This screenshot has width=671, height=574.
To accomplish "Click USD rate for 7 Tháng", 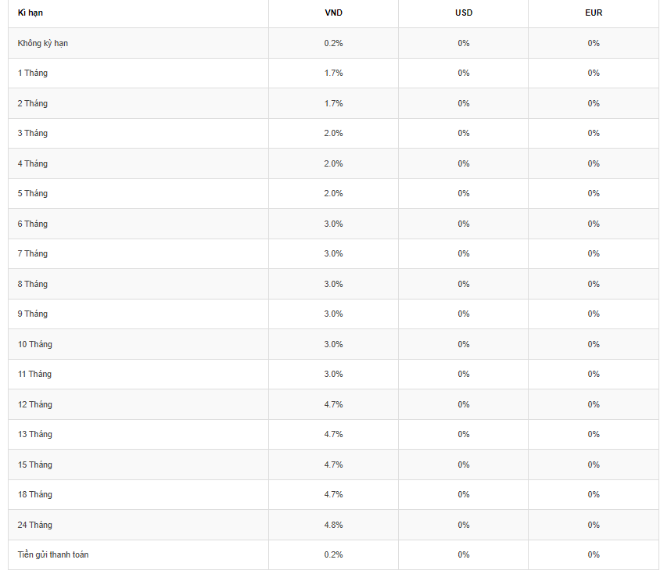I will pyautogui.click(x=464, y=254).
